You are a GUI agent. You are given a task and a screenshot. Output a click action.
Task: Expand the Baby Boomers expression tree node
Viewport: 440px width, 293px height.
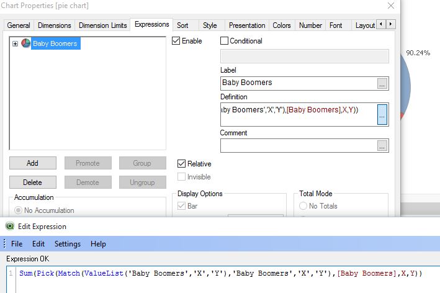pos(16,43)
